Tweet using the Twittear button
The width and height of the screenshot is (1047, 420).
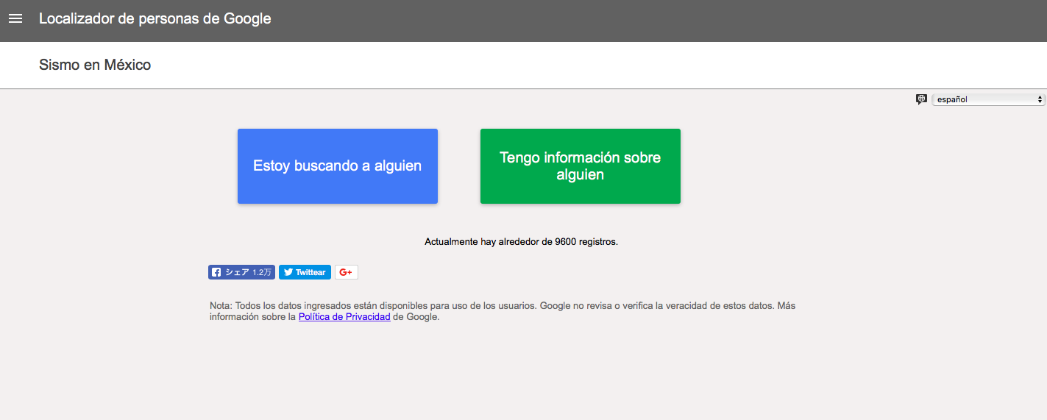click(x=305, y=272)
